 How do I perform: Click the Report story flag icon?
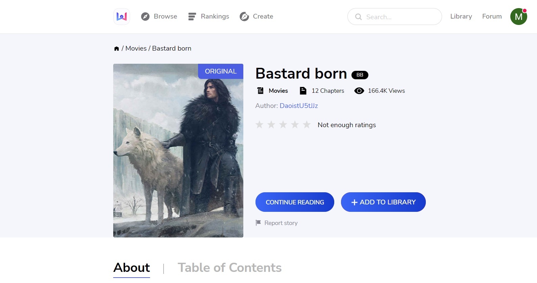pos(258,223)
